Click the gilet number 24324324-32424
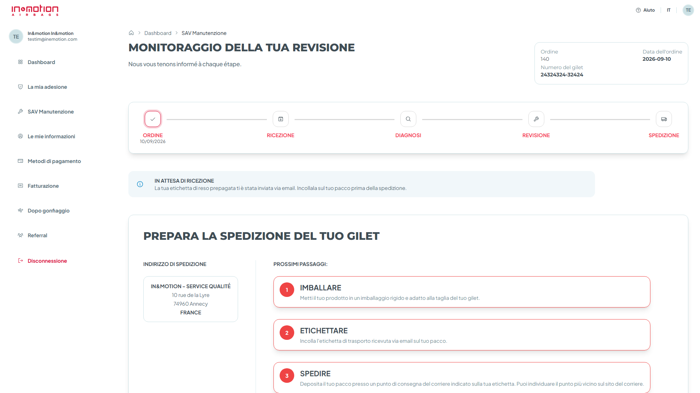700x393 pixels. point(562,75)
